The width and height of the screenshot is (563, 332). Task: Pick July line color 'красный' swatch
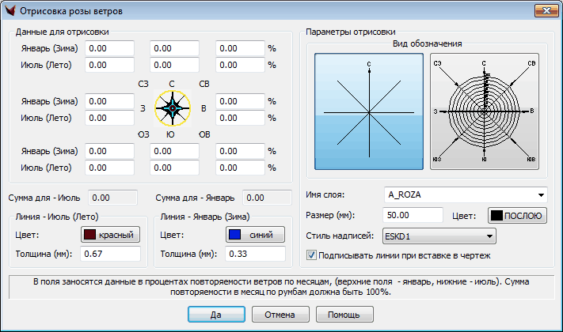pos(110,235)
